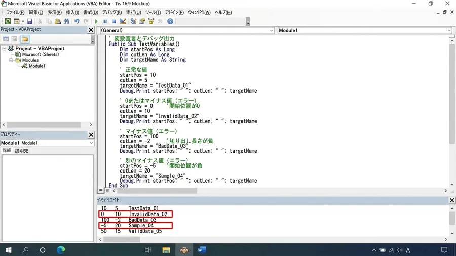The image size is (456, 256).
Task: Close the イミディエイト window
Action: click(451, 200)
